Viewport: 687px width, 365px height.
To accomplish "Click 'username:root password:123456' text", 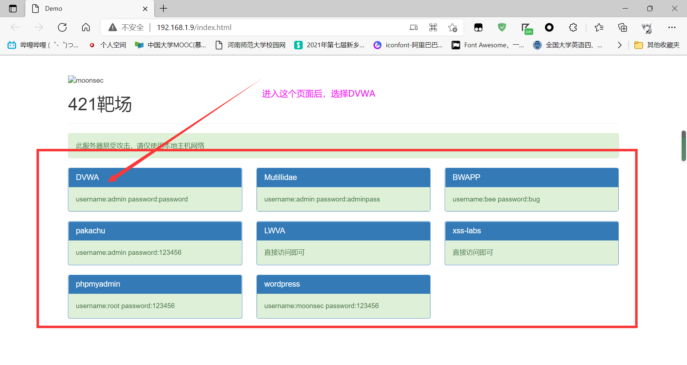I will pyautogui.click(x=125, y=306).
